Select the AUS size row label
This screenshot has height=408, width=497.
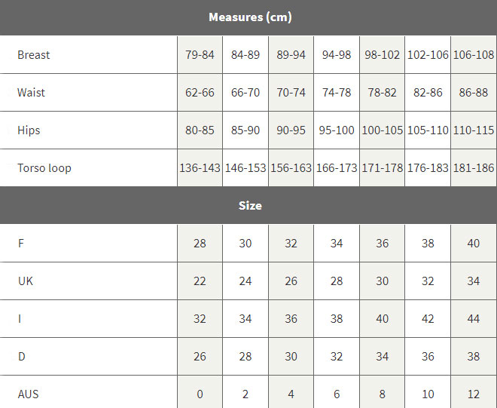coord(28,394)
